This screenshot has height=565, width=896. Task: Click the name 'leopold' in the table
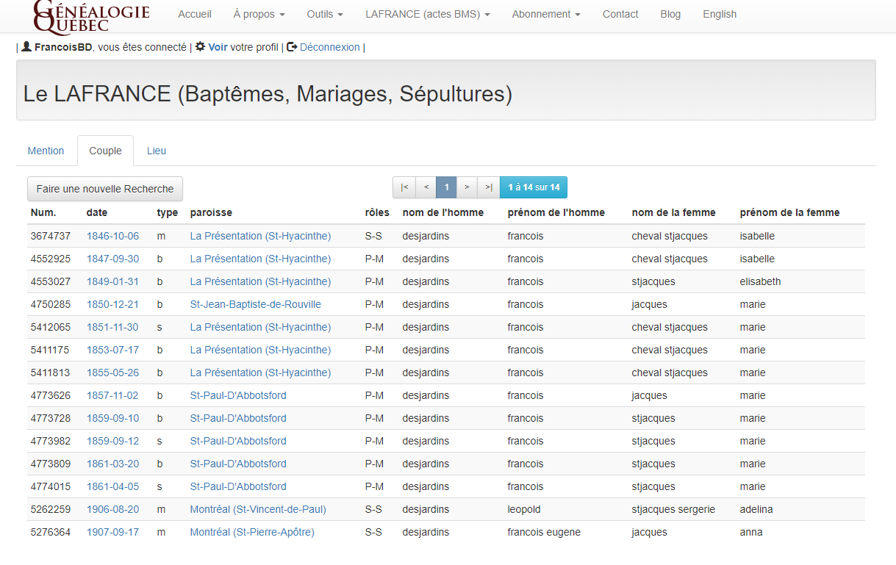(524, 509)
